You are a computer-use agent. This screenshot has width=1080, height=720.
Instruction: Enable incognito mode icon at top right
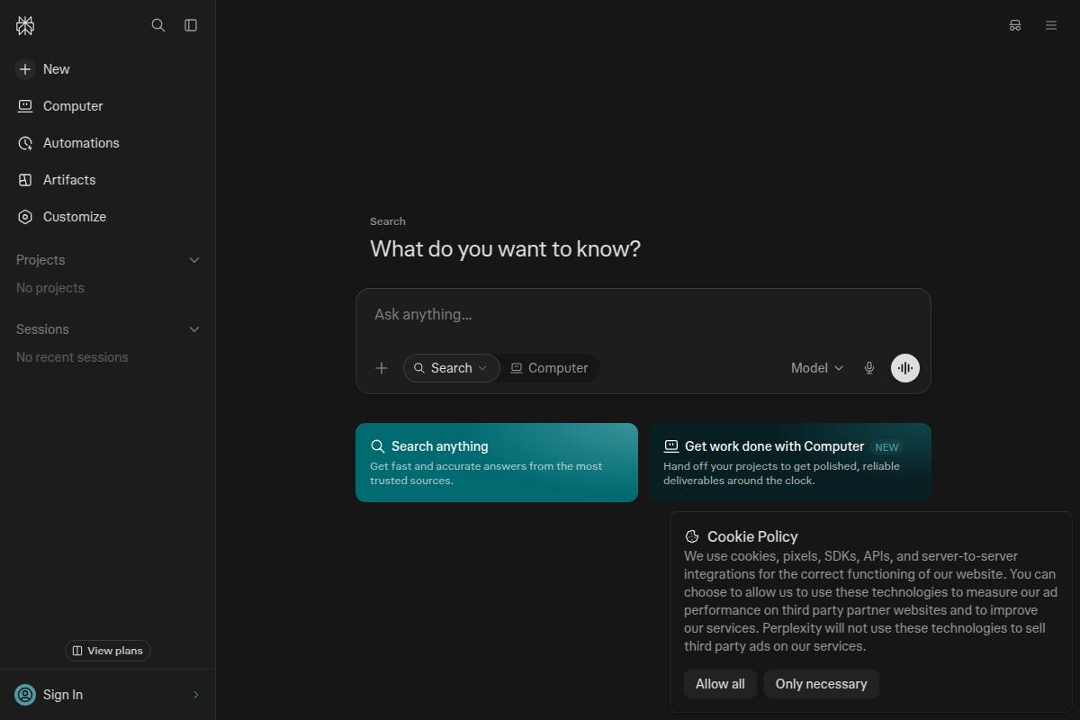pyautogui.click(x=1015, y=25)
